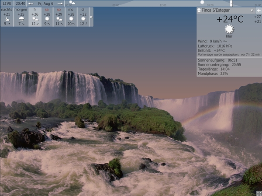The image size is (262, 196).
Task: Select the sa forecast tile
Action: pos(47,17)
